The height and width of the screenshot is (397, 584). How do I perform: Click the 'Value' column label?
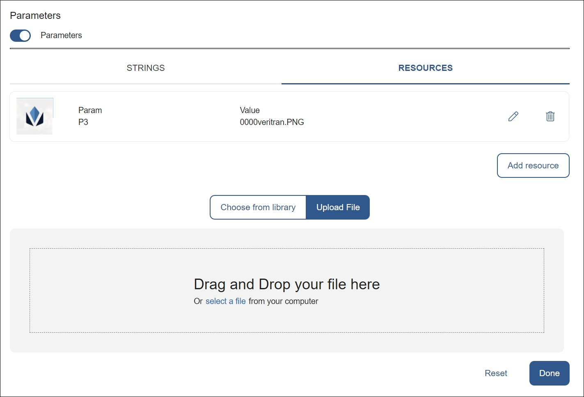[x=250, y=110]
